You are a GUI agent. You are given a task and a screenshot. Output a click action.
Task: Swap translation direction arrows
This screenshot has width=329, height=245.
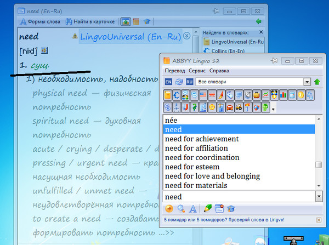tap(179, 82)
